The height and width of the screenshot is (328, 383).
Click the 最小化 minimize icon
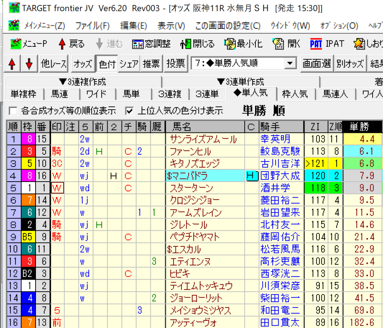pyautogui.click(x=243, y=44)
